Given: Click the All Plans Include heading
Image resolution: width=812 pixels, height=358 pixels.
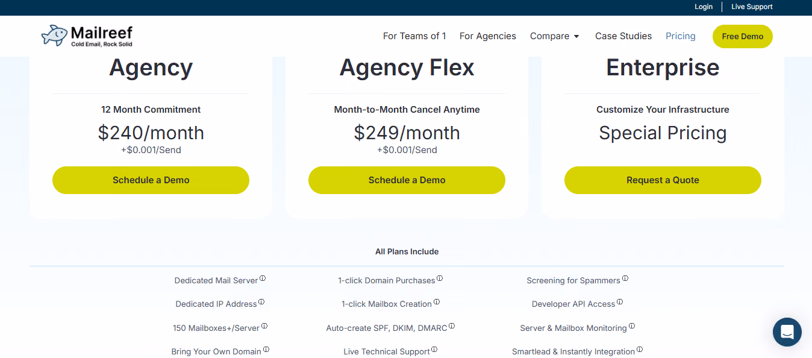Looking at the screenshot, I should 407,251.
